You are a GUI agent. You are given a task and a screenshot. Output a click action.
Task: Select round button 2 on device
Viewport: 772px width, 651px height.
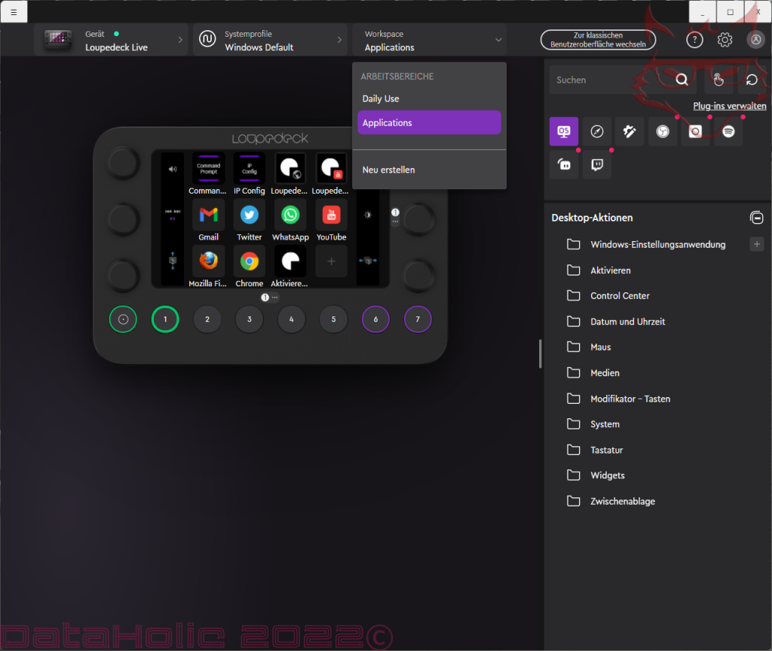[x=207, y=319]
